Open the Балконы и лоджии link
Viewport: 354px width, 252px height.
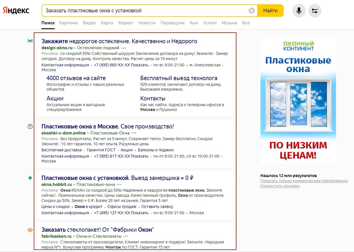tap(156, 150)
